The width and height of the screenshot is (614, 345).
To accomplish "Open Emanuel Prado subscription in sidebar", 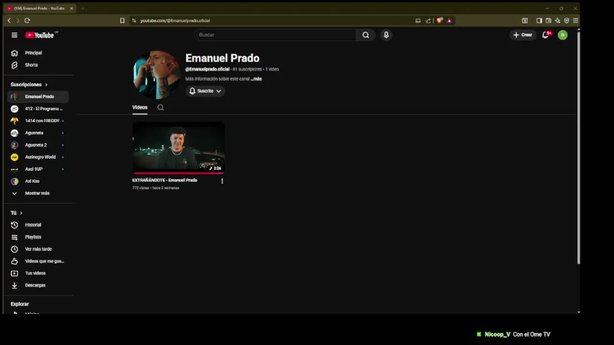I will (x=38, y=96).
